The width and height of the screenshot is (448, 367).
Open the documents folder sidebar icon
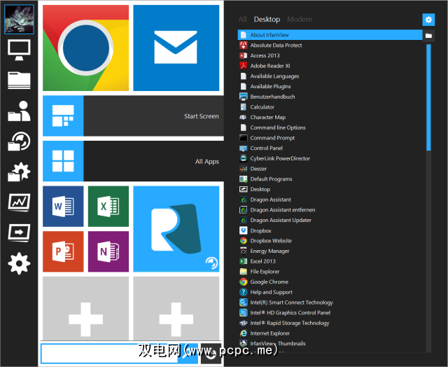pyautogui.click(x=19, y=81)
